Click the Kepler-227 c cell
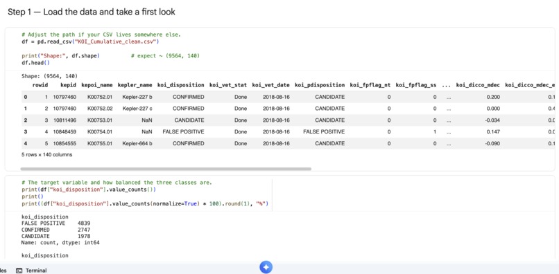The height and width of the screenshot is (274, 559). pyautogui.click(x=137, y=108)
